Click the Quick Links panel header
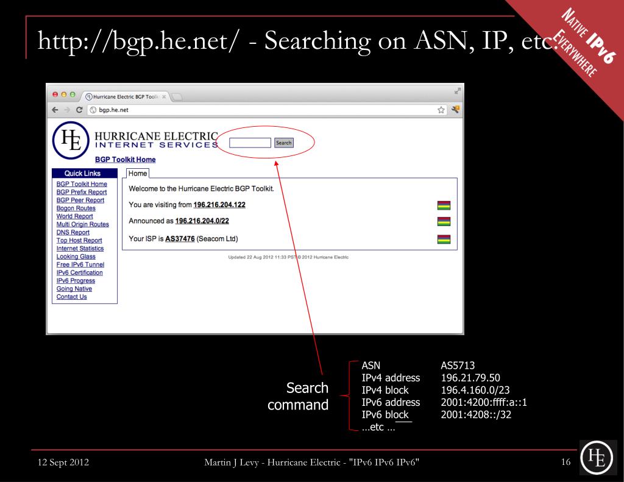This screenshot has width=624, height=482. [x=84, y=173]
